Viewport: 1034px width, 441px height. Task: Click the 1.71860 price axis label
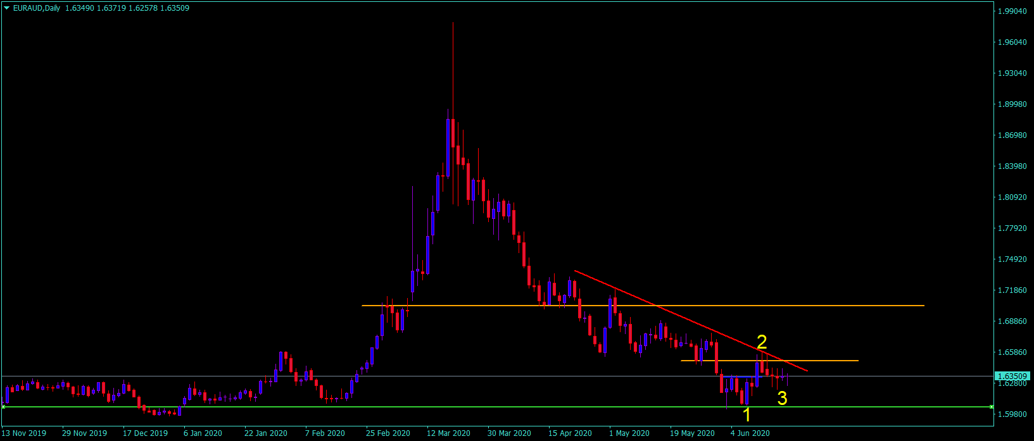tap(1012, 290)
